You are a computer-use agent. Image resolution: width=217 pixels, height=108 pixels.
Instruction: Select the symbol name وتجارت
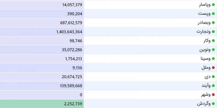(x=203, y=32)
